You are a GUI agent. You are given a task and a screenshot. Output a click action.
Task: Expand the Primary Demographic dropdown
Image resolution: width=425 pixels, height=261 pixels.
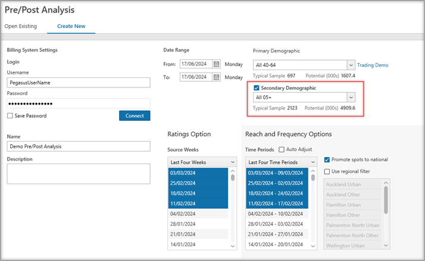point(351,65)
